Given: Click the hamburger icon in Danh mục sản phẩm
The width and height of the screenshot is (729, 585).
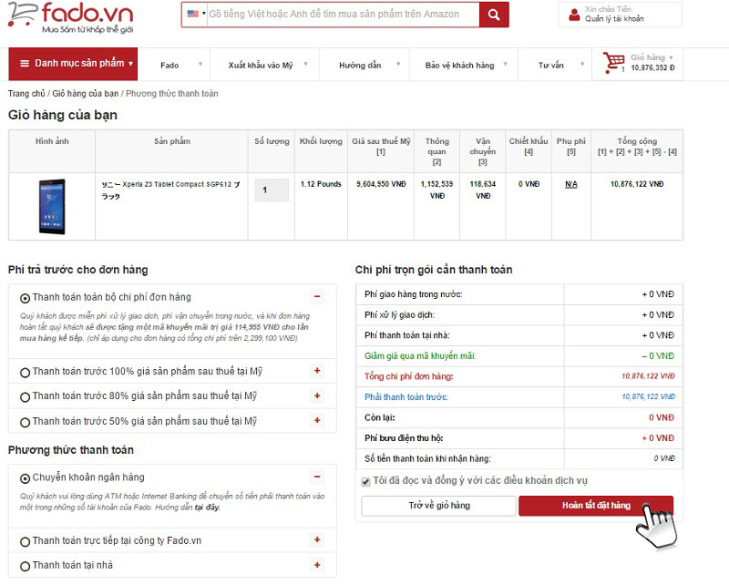Looking at the screenshot, I should click(x=25, y=63).
